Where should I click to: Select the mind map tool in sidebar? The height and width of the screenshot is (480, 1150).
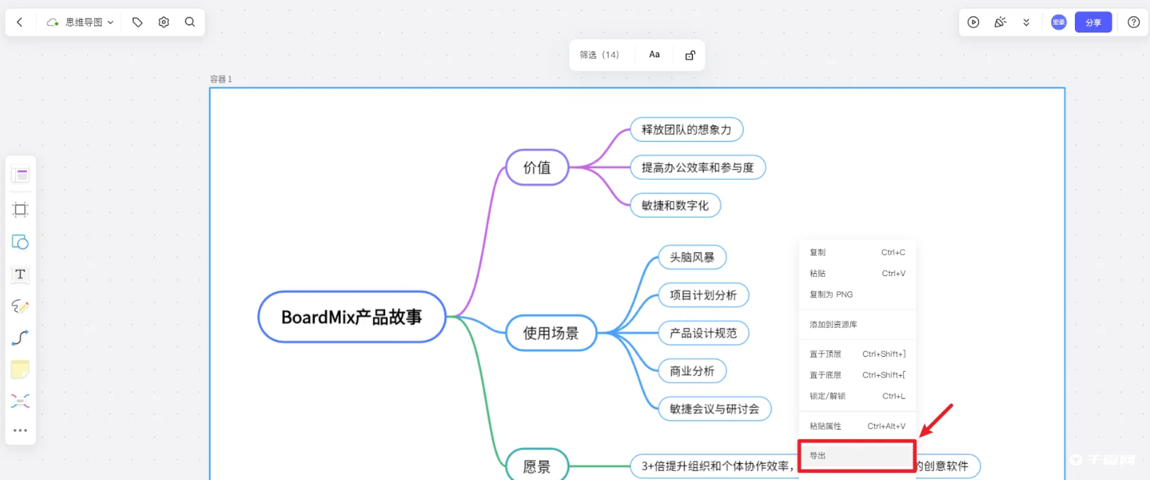click(x=21, y=401)
